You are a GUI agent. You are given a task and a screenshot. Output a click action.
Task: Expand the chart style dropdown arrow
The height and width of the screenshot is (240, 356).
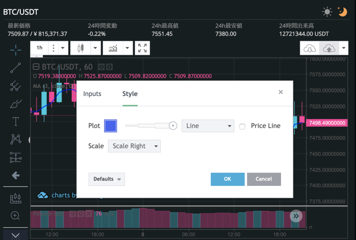tap(95, 48)
